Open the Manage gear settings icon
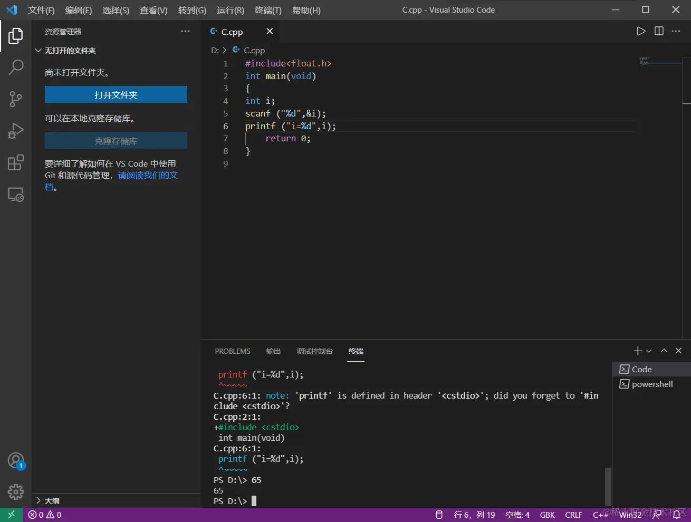 [x=16, y=491]
